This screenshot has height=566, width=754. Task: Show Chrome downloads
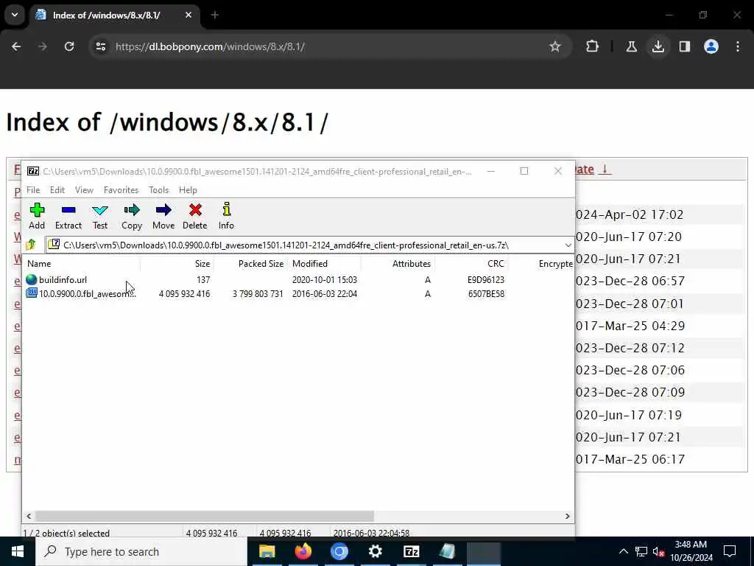click(x=658, y=46)
